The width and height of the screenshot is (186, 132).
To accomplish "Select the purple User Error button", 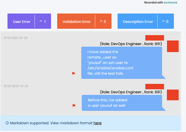I will coord(22,22).
